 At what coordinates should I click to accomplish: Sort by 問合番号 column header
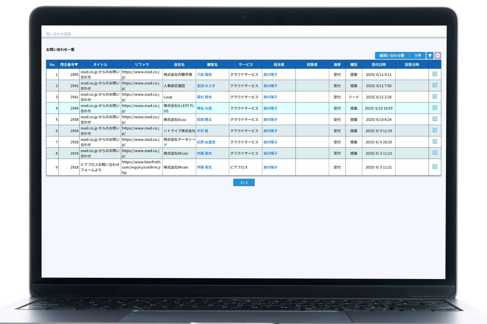point(69,64)
